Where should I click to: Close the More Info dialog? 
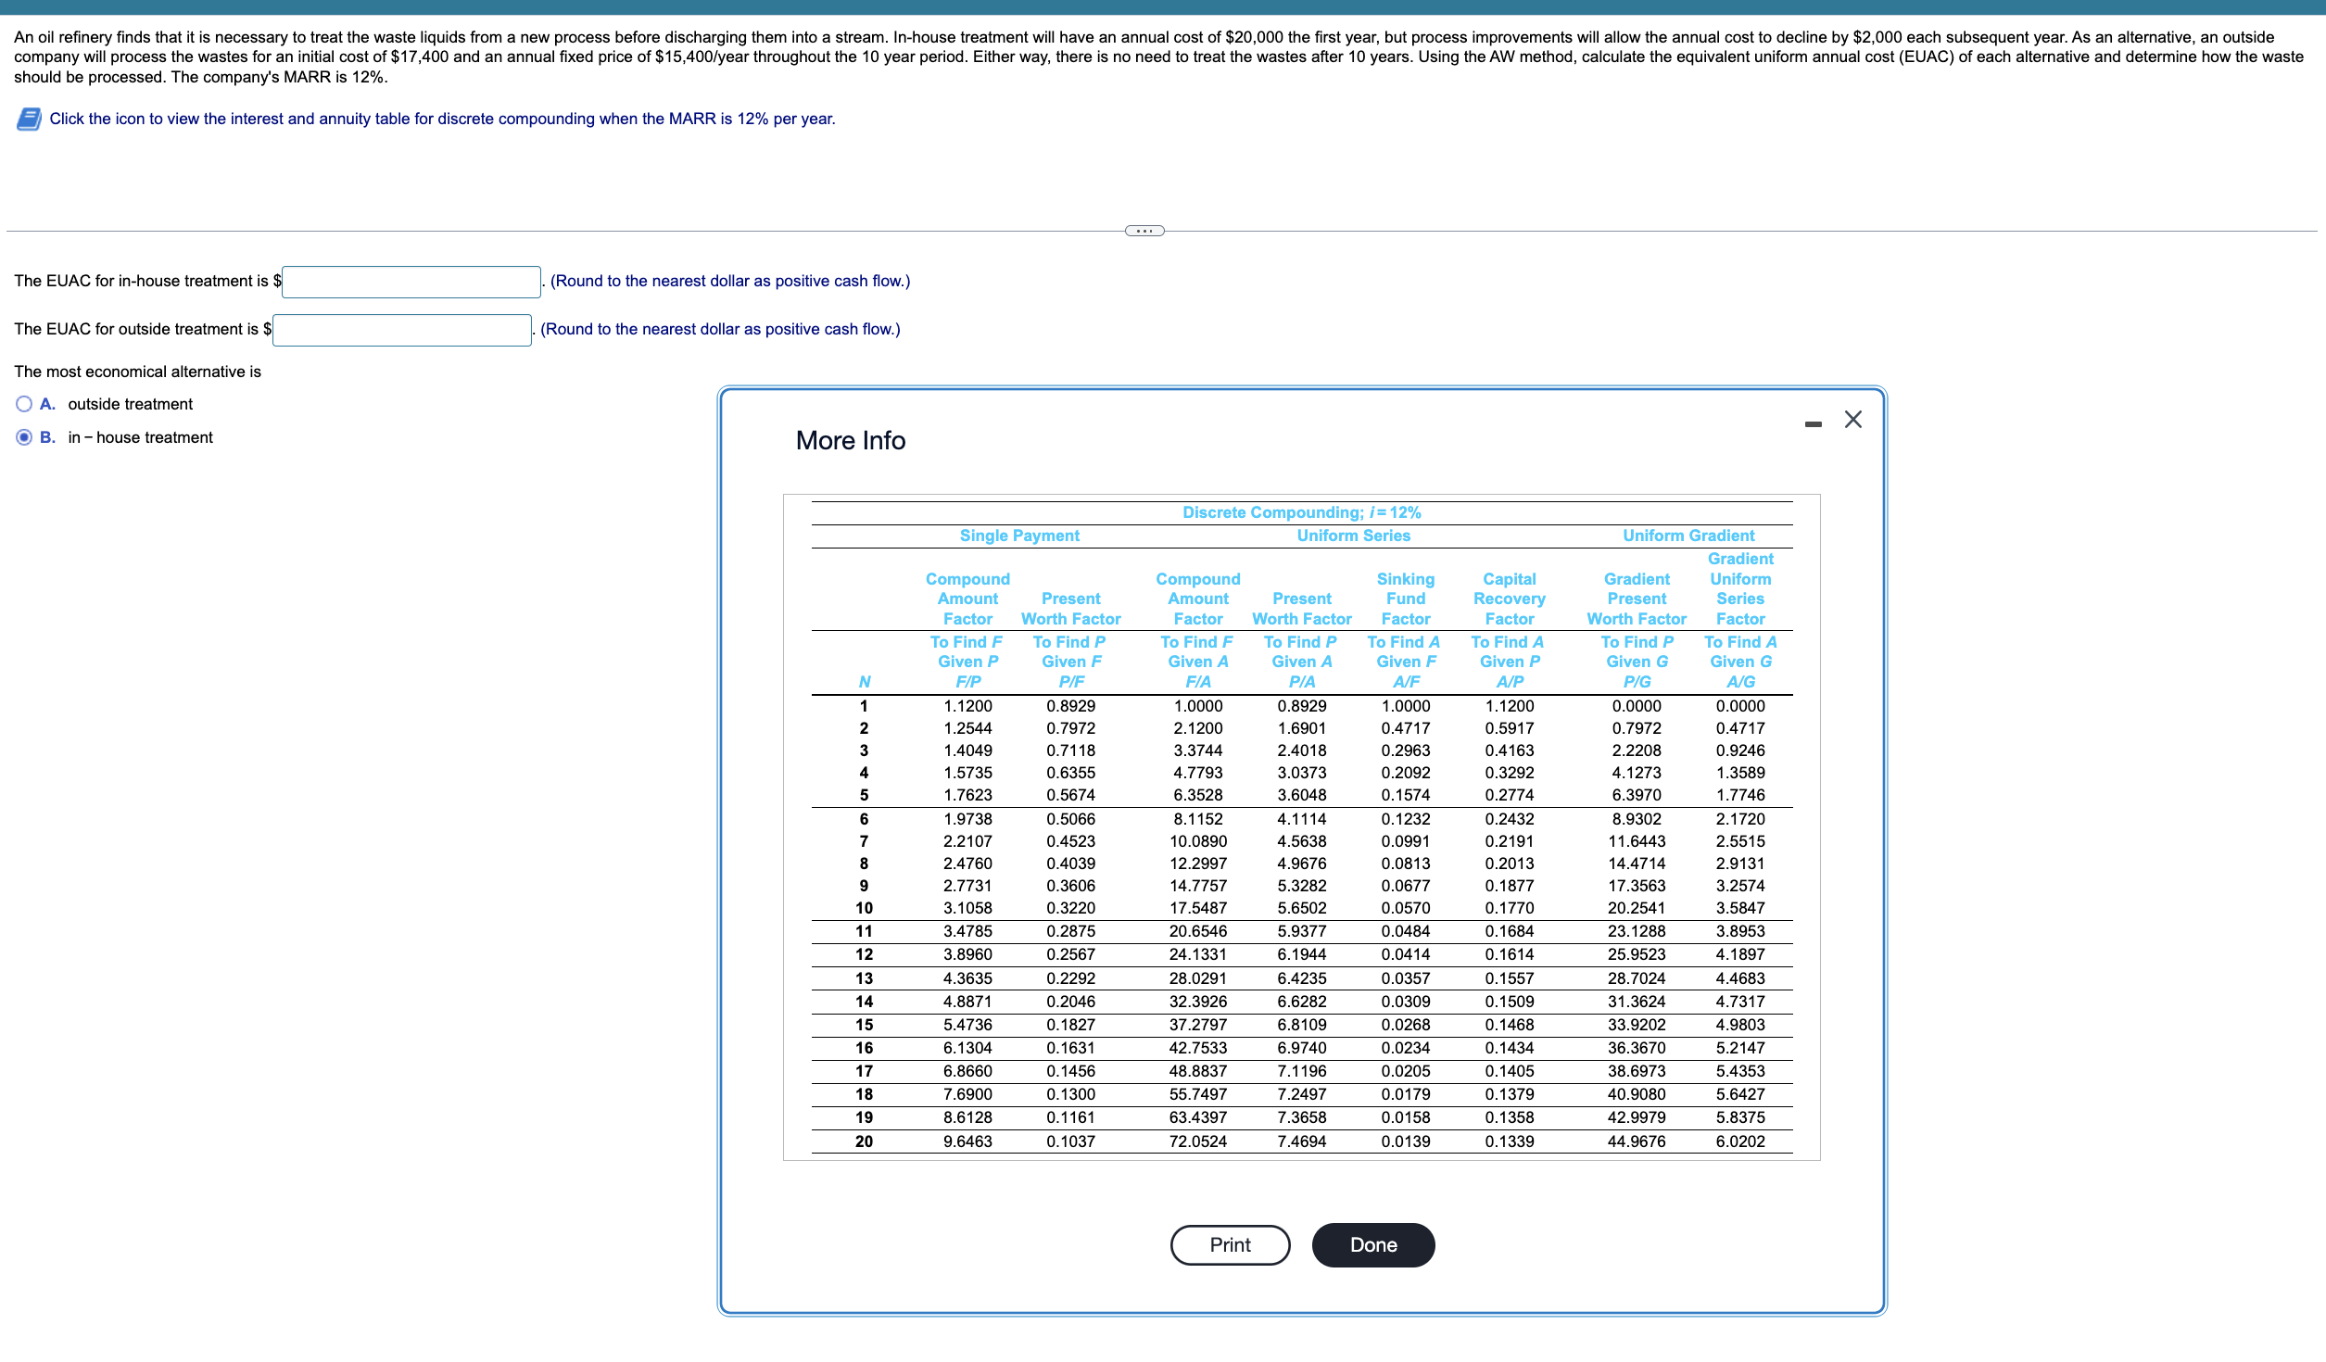click(x=1852, y=420)
